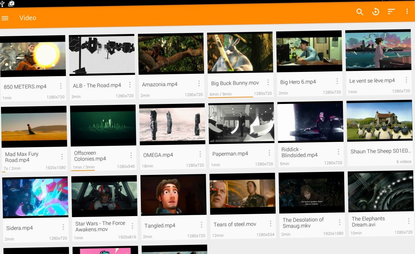
Task: Click the "Shaun The Sheep S01E0..." title
Action: tap(381, 151)
